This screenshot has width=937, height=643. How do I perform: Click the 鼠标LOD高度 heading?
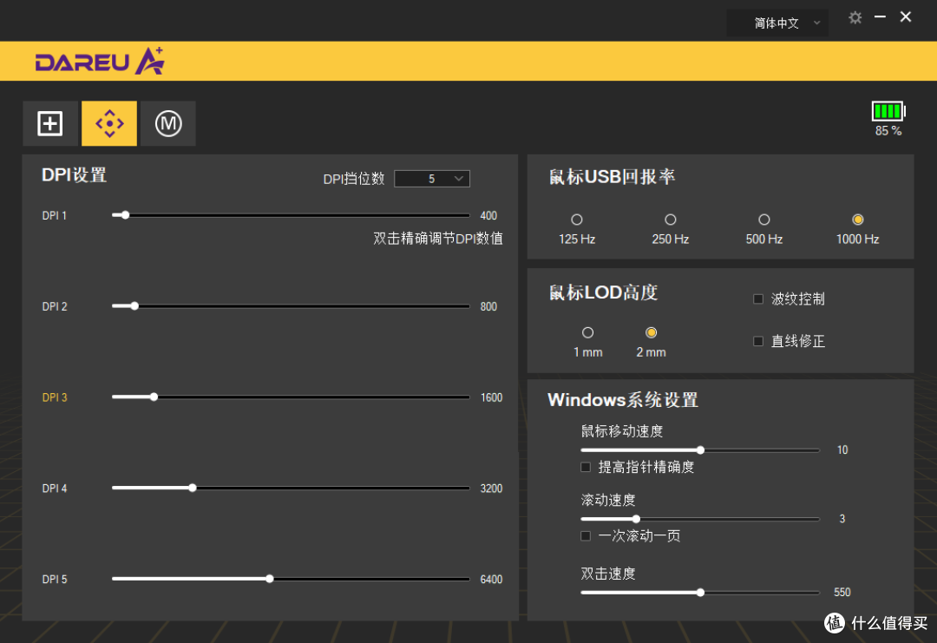pos(603,292)
